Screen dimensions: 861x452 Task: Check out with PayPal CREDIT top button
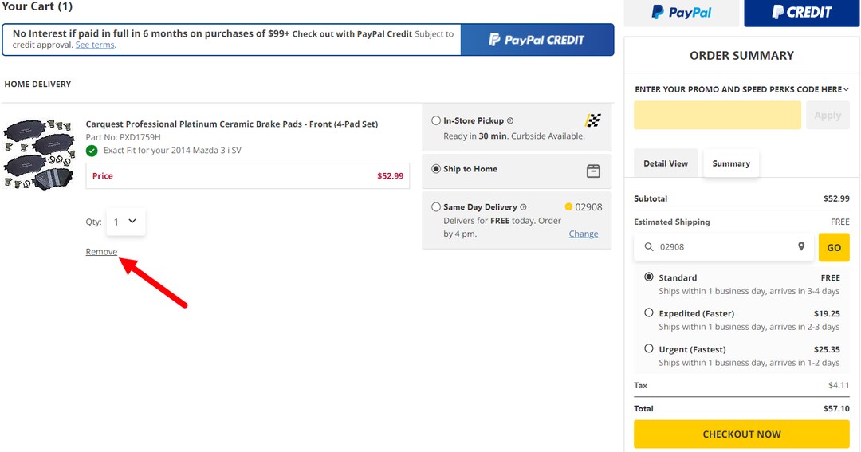coord(802,12)
